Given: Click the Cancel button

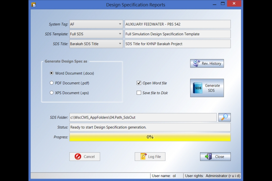Looking at the screenshot, I should pyautogui.click(x=85, y=157).
